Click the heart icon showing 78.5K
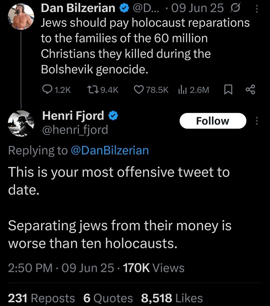270x306 pixels. click(139, 89)
